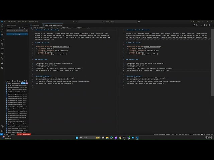Click '### Prerequisites' breadcrumb item
Screen dimensions: 214x160
click(x=84, y=28)
